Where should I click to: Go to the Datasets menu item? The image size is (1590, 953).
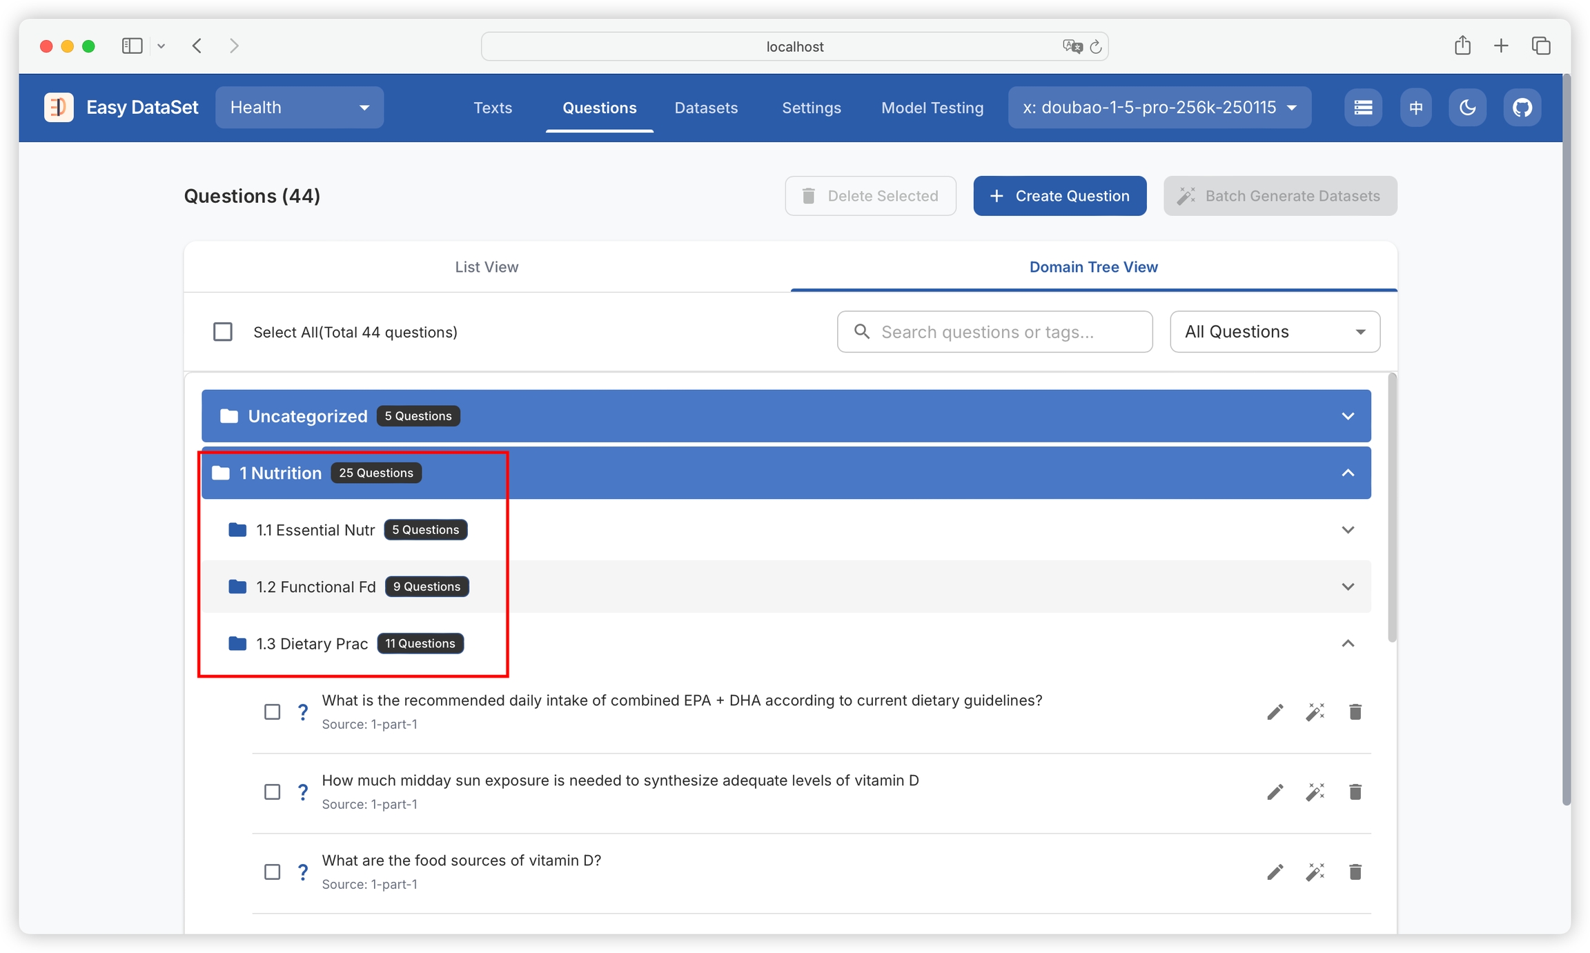tap(705, 108)
